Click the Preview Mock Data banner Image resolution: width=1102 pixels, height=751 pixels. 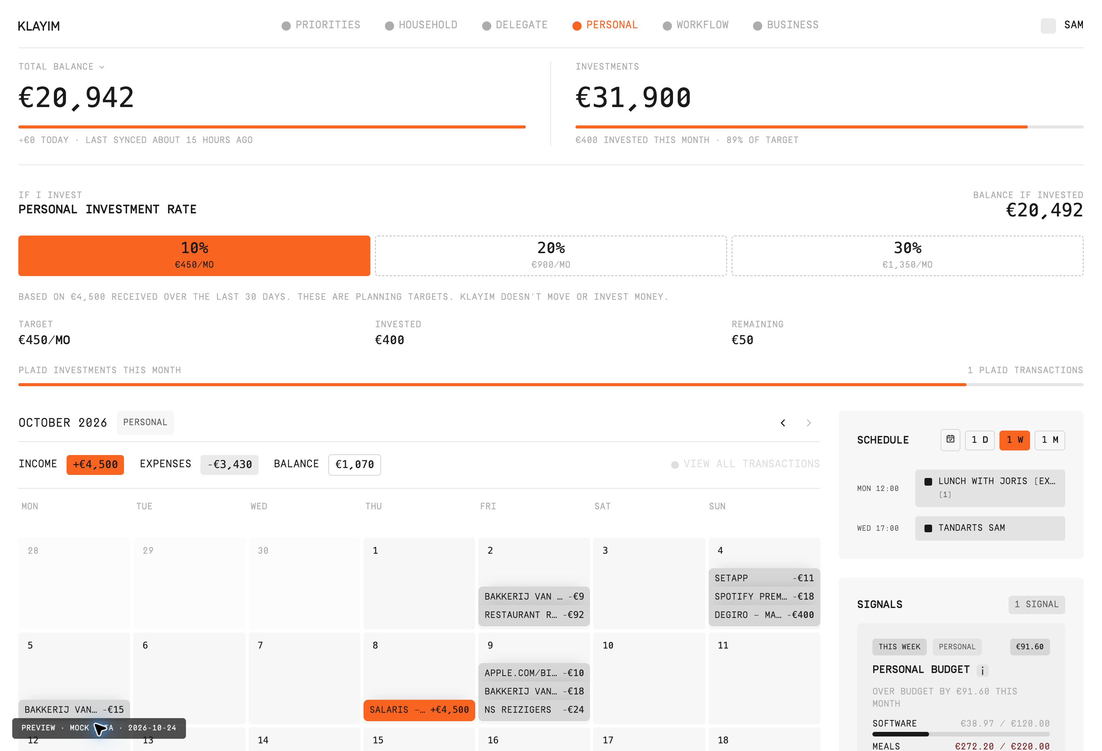click(99, 728)
